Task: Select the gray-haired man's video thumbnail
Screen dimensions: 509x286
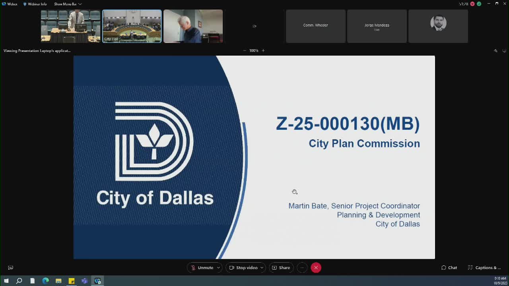Action: (x=193, y=26)
